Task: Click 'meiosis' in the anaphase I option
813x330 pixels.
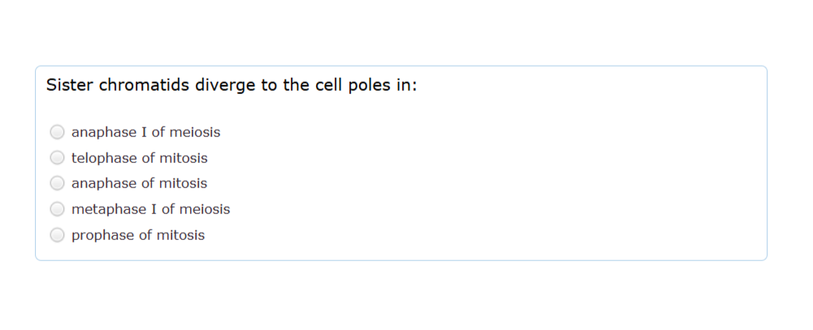Action: pos(195,132)
